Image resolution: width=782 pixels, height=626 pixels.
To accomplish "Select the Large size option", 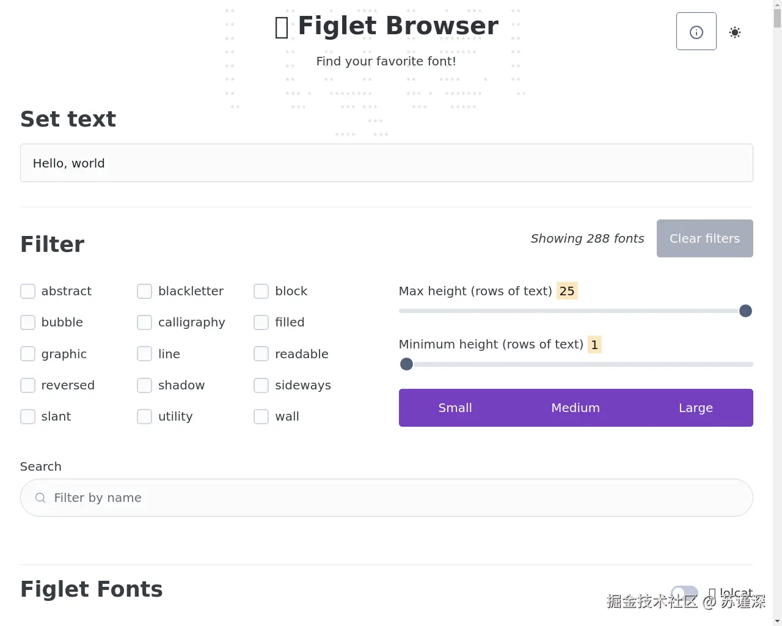I will (x=695, y=408).
